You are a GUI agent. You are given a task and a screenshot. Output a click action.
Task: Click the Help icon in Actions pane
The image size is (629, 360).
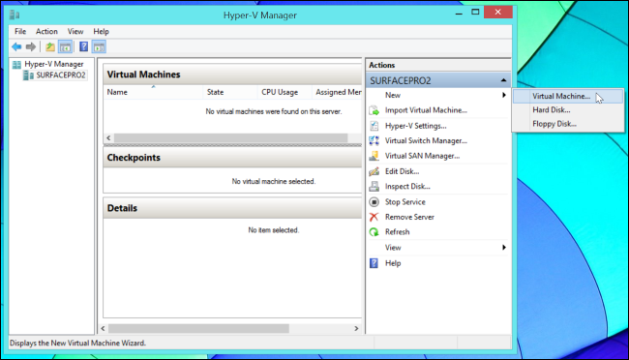coord(374,263)
